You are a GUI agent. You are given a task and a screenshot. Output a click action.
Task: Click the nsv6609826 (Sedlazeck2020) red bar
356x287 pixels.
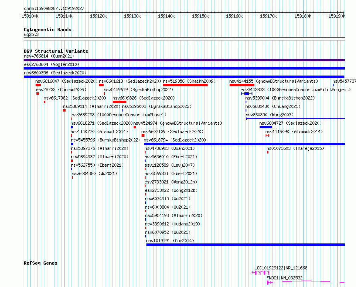tap(120, 102)
